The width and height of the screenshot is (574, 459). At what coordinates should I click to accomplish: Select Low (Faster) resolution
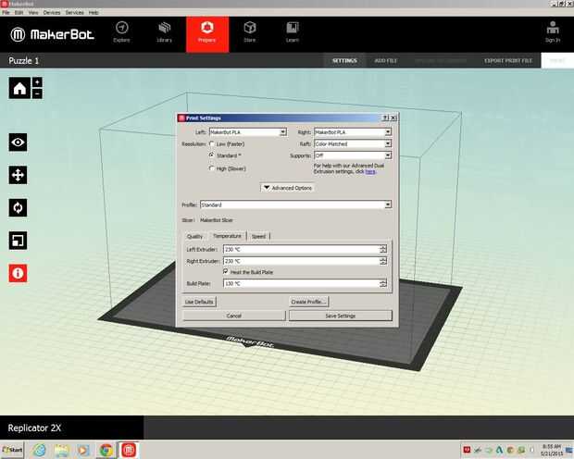coord(212,143)
